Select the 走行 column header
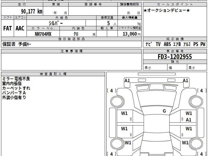Image resolution: width=208 pixels, height=156 pixels. (x=22, y=4)
